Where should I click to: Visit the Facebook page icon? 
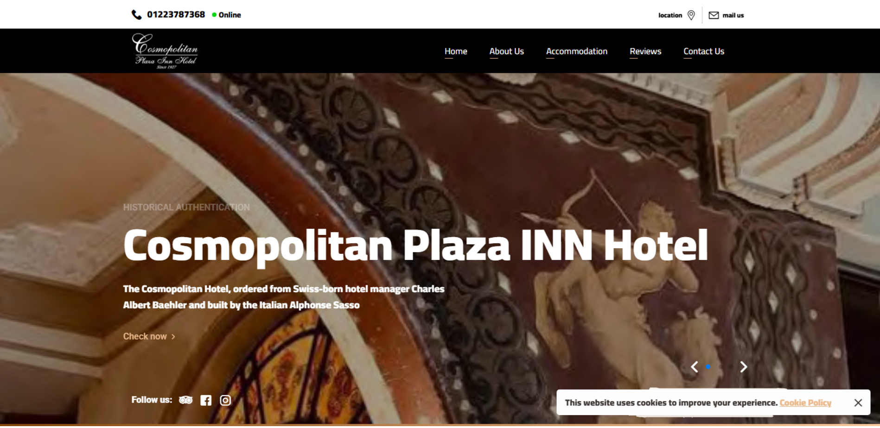click(206, 400)
